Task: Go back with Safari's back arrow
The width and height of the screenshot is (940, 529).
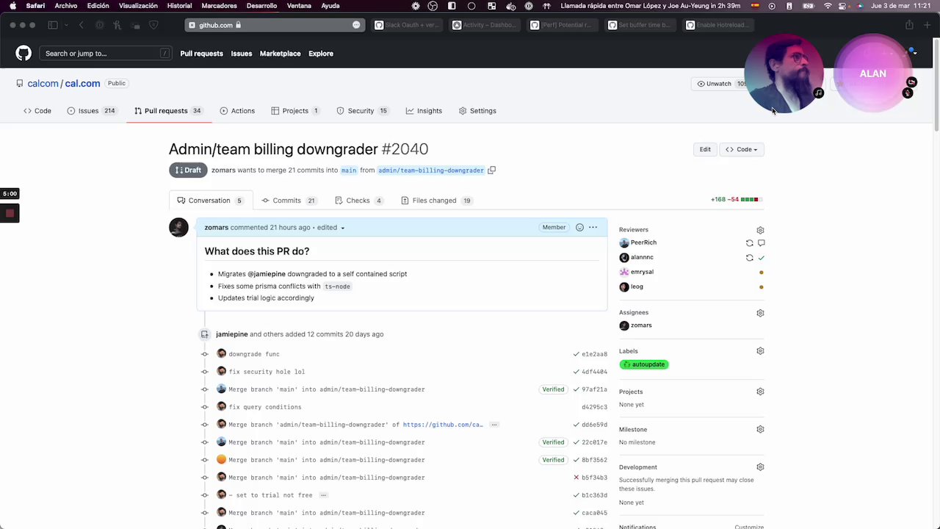Action: [x=82, y=25]
